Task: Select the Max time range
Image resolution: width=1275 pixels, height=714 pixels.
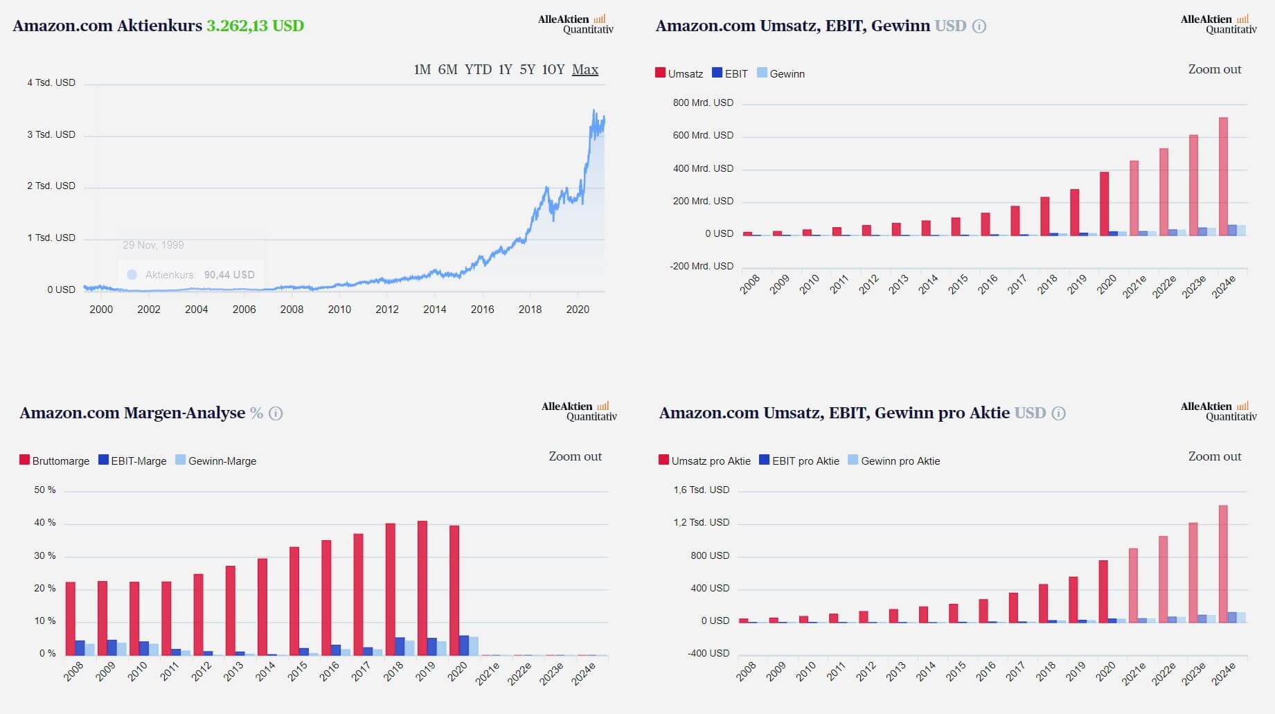Action: tap(585, 69)
